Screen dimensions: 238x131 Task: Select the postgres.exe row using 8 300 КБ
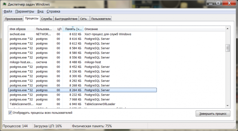pyautogui.click(x=83, y=76)
